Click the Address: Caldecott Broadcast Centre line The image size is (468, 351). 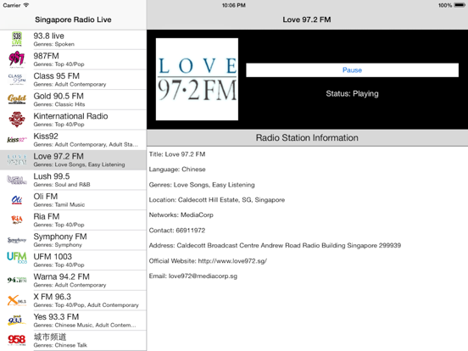pos(275,245)
